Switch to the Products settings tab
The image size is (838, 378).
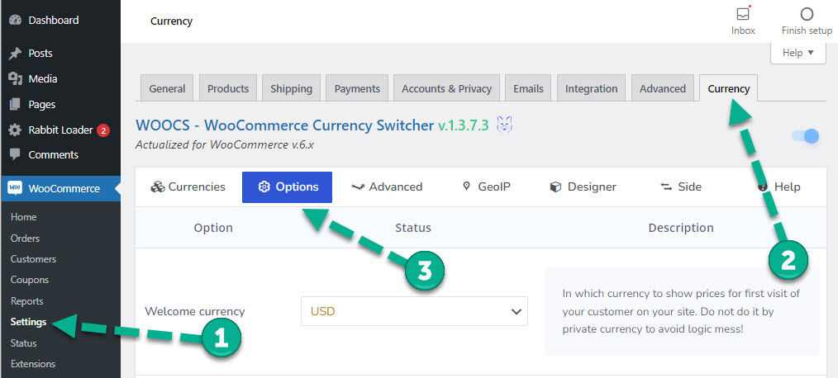point(228,88)
